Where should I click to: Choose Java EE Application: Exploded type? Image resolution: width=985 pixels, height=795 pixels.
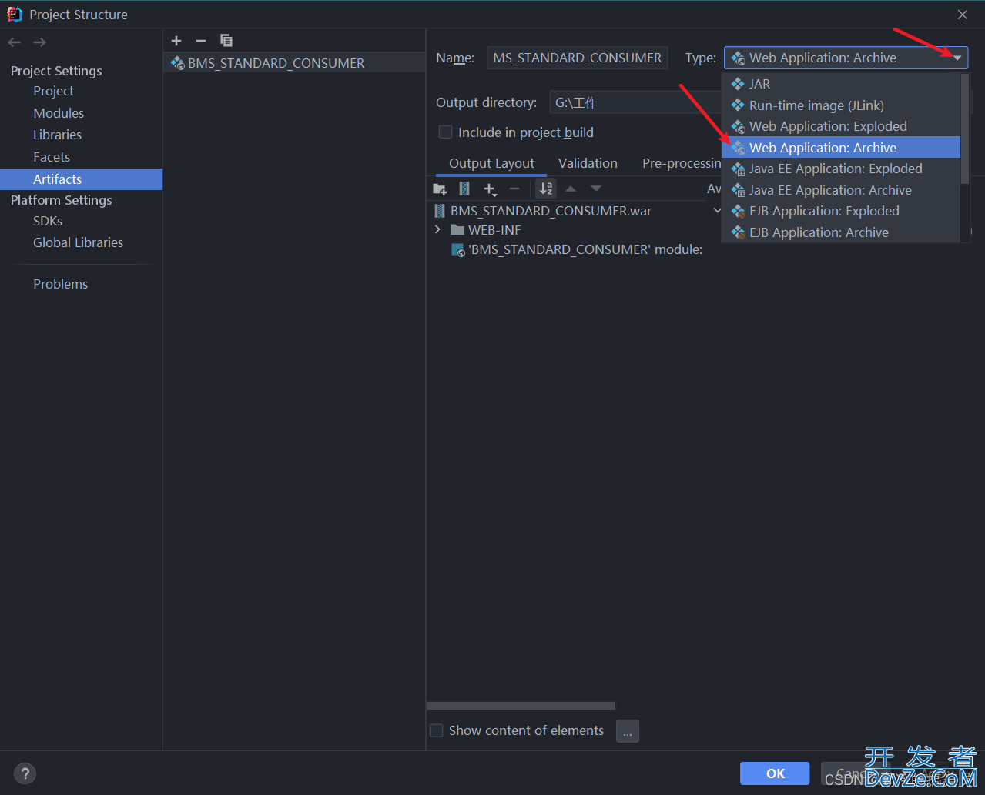click(841, 169)
